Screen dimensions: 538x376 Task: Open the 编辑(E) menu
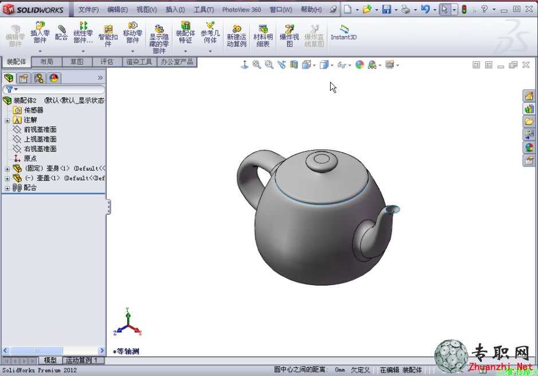point(117,10)
